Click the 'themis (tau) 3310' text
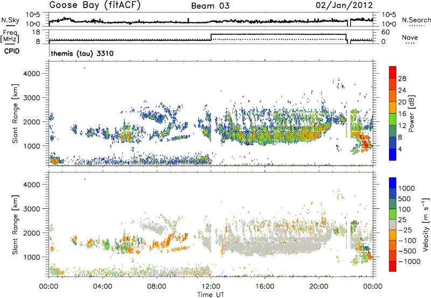Viewport: 431px width, 298px height. coord(82,53)
